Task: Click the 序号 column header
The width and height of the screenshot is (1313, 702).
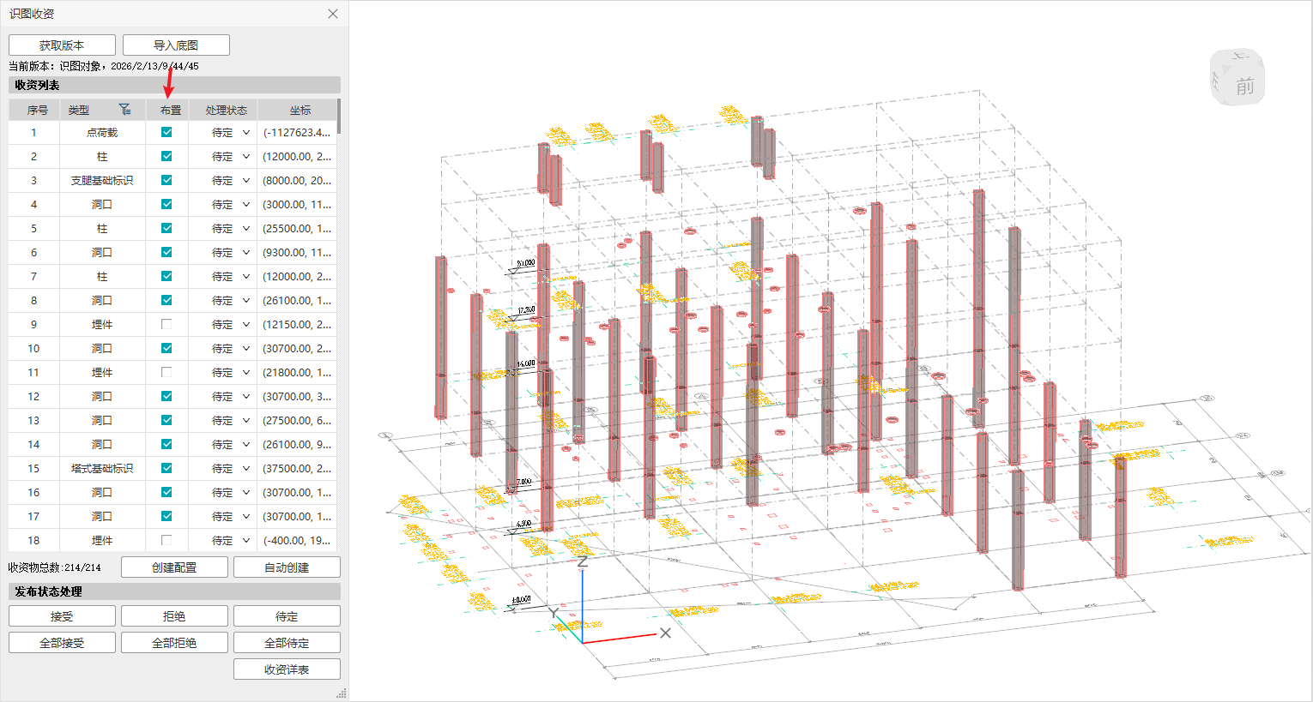Action: (37, 111)
